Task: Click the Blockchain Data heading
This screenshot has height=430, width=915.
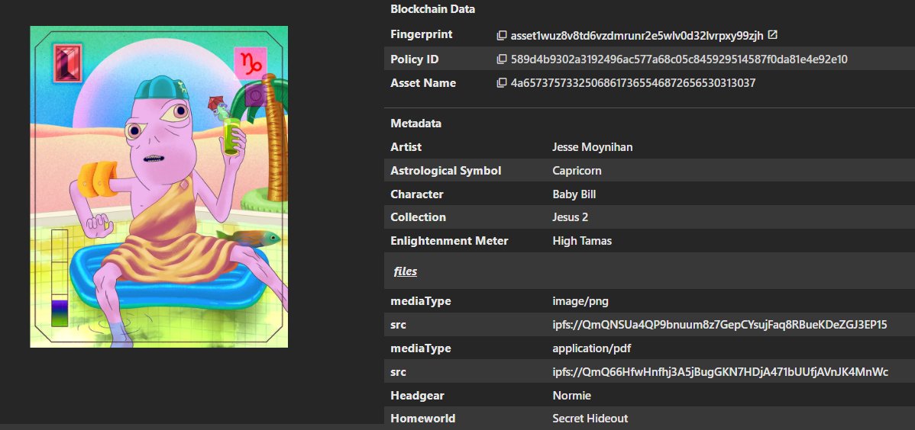Action: coord(432,9)
